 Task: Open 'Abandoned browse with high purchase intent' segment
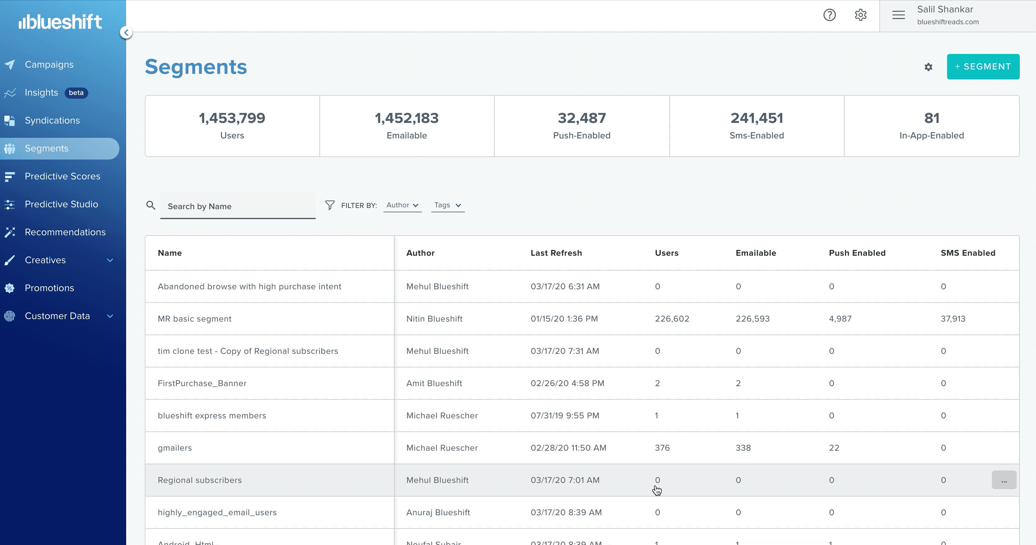249,287
